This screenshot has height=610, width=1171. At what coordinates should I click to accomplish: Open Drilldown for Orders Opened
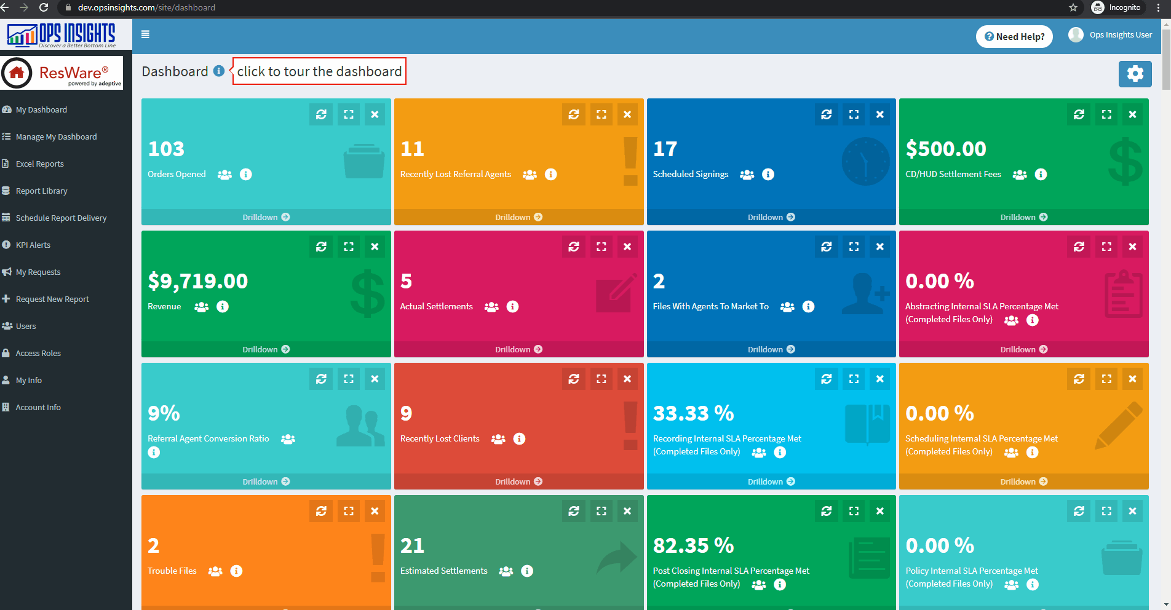(x=266, y=217)
